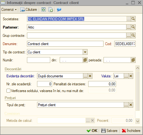Open the calendar picker for the din date

(x=85, y=60)
